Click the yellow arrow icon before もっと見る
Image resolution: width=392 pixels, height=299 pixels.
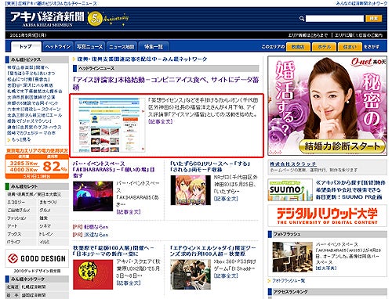[9, 140]
